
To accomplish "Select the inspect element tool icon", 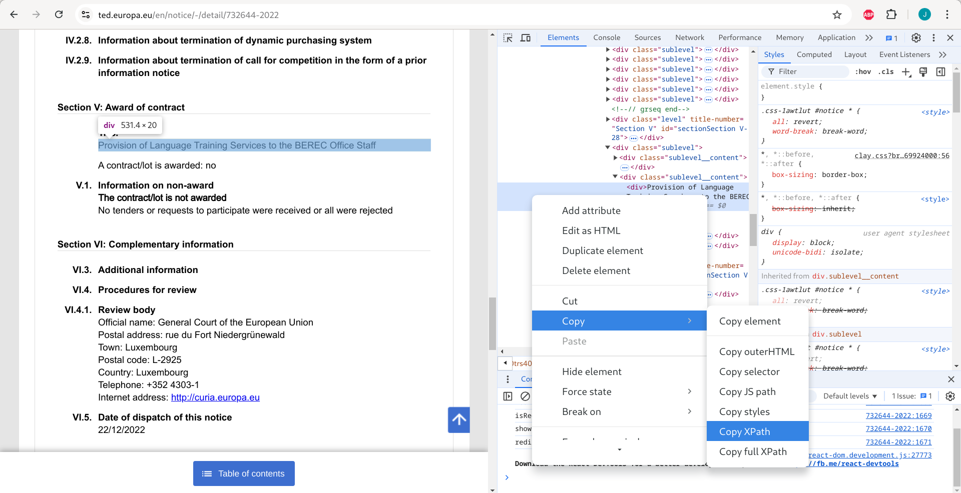I will [508, 37].
